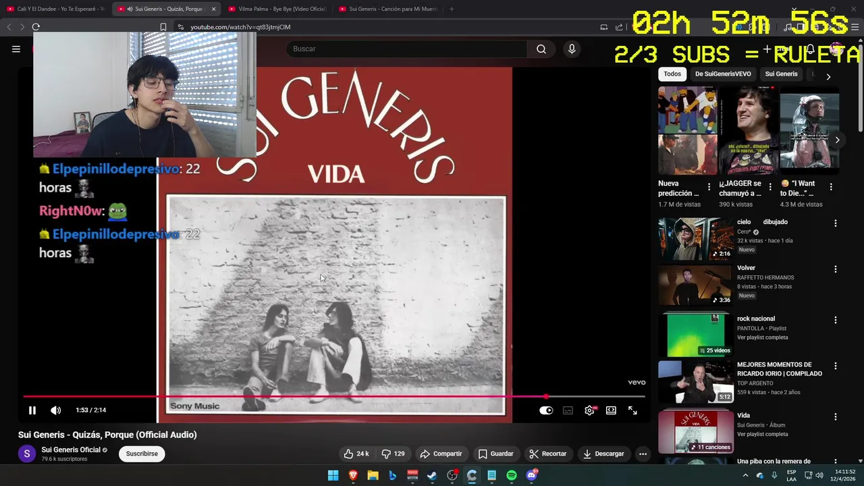
Task: Open Discord from the taskbar
Action: click(x=531, y=476)
